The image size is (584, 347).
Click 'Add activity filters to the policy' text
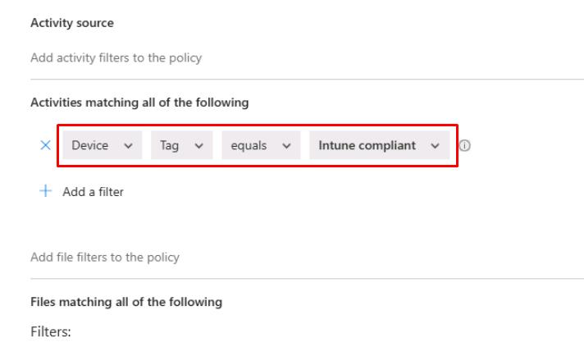point(116,58)
